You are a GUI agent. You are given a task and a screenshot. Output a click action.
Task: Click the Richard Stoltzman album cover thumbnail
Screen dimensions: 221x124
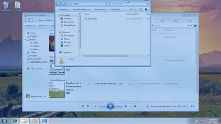[x=57, y=90]
